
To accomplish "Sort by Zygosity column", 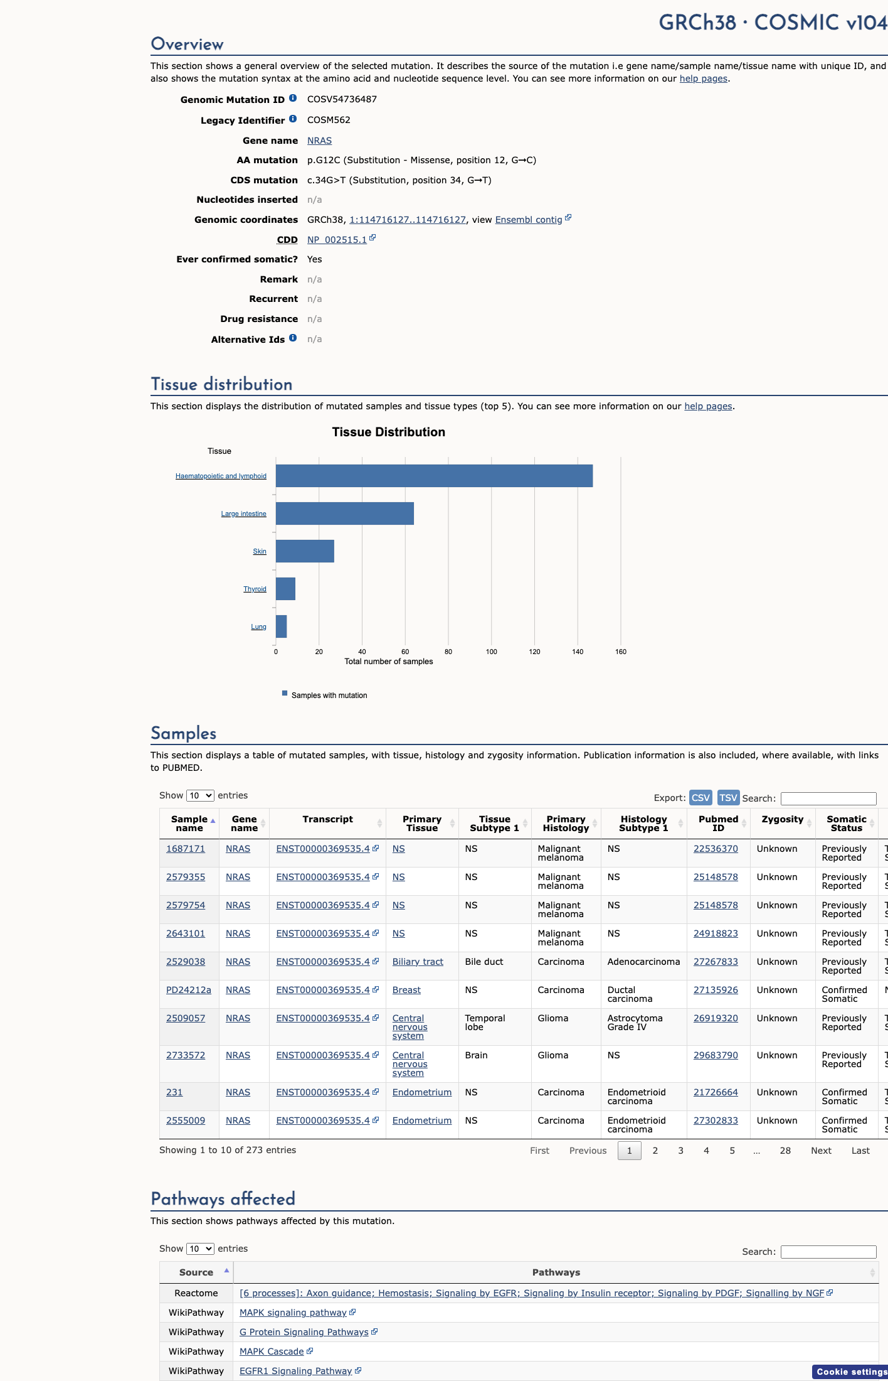I will 783,824.
